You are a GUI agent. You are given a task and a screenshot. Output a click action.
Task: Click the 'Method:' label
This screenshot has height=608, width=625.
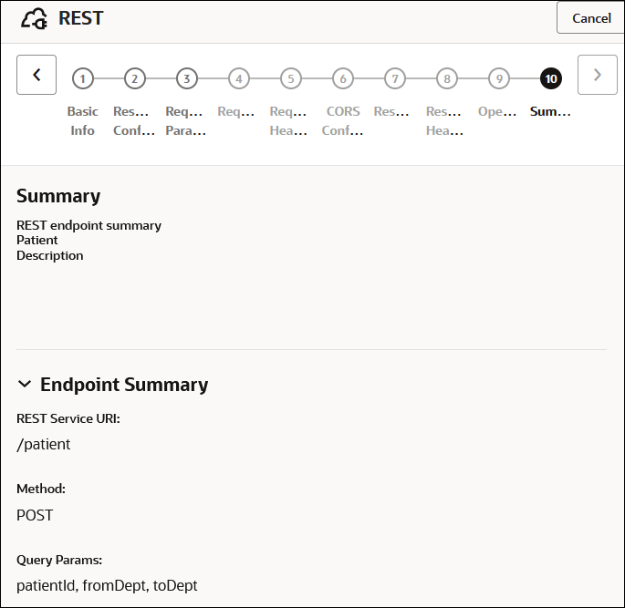pos(41,489)
